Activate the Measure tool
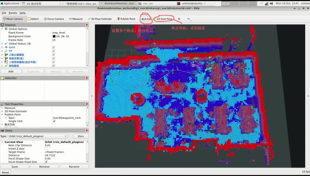This screenshot has width=310, height=176. [76, 19]
